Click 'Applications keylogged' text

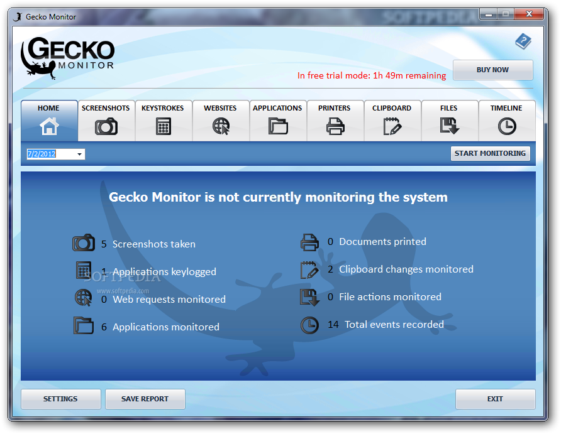[165, 272]
